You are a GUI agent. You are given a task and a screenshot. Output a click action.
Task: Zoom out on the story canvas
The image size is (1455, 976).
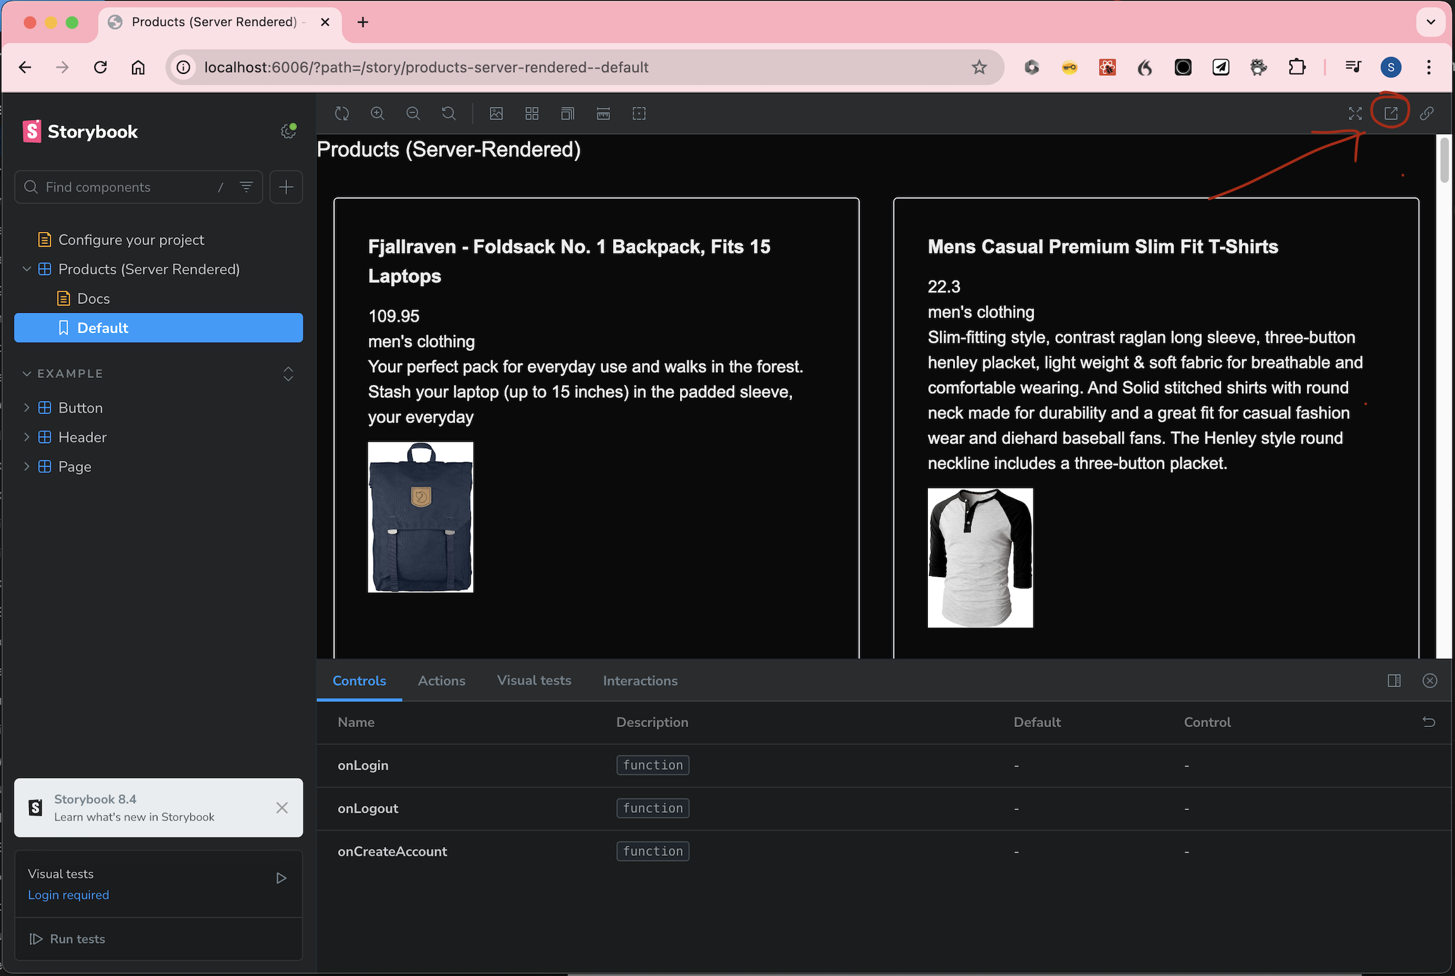point(413,114)
